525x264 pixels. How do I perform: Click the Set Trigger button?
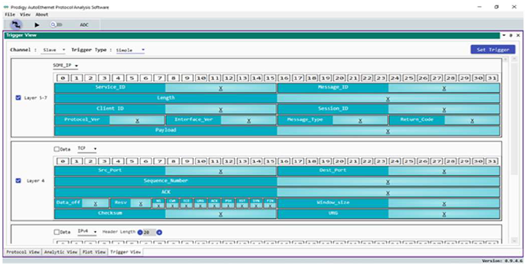pos(492,50)
